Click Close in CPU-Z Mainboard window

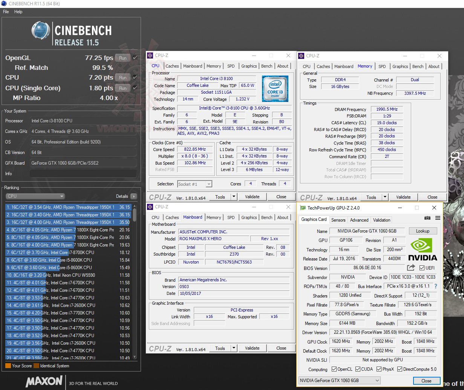(281, 348)
